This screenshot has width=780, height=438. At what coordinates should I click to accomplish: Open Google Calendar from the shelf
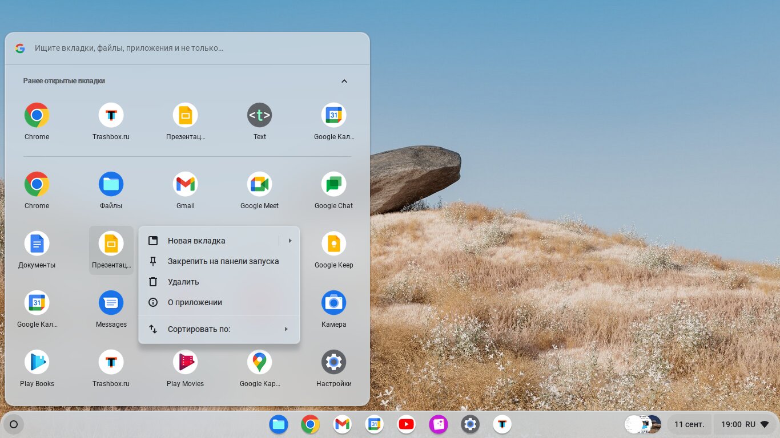375,424
